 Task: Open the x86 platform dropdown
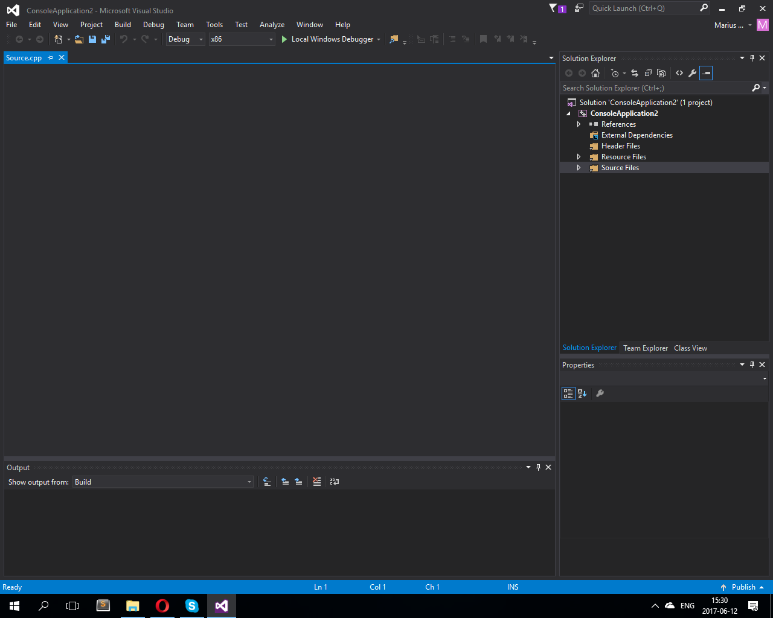(x=242, y=39)
